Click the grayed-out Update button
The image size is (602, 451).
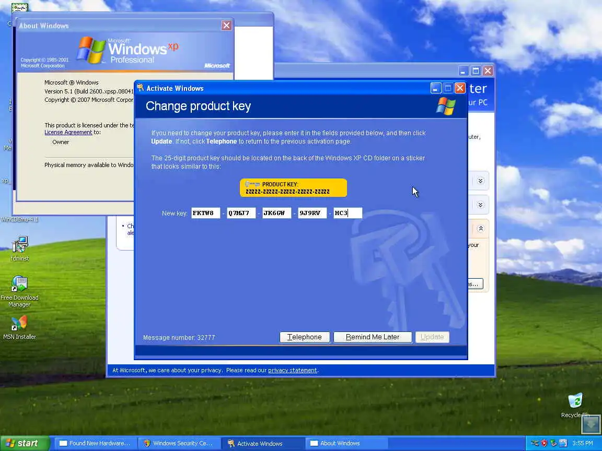432,337
